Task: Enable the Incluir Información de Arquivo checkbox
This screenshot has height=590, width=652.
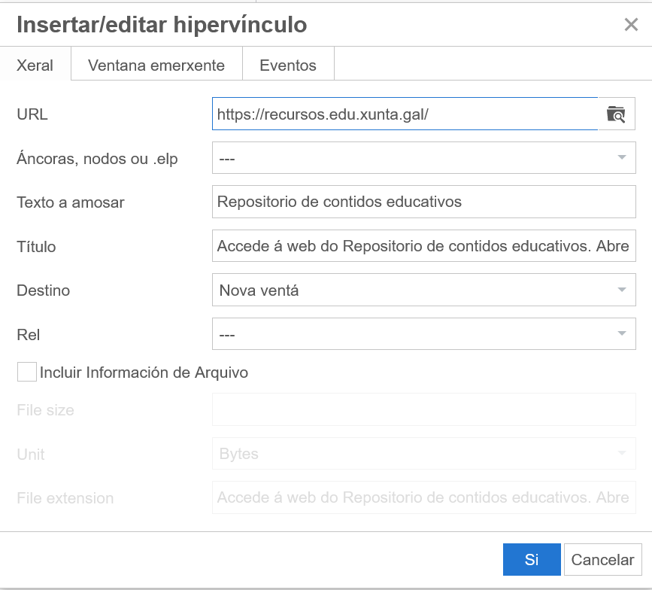Action: pyautogui.click(x=27, y=372)
